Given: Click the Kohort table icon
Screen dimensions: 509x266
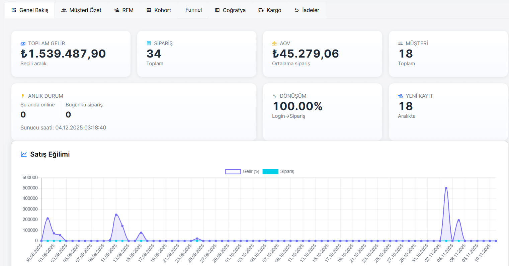Looking at the screenshot, I should pyautogui.click(x=149, y=10).
